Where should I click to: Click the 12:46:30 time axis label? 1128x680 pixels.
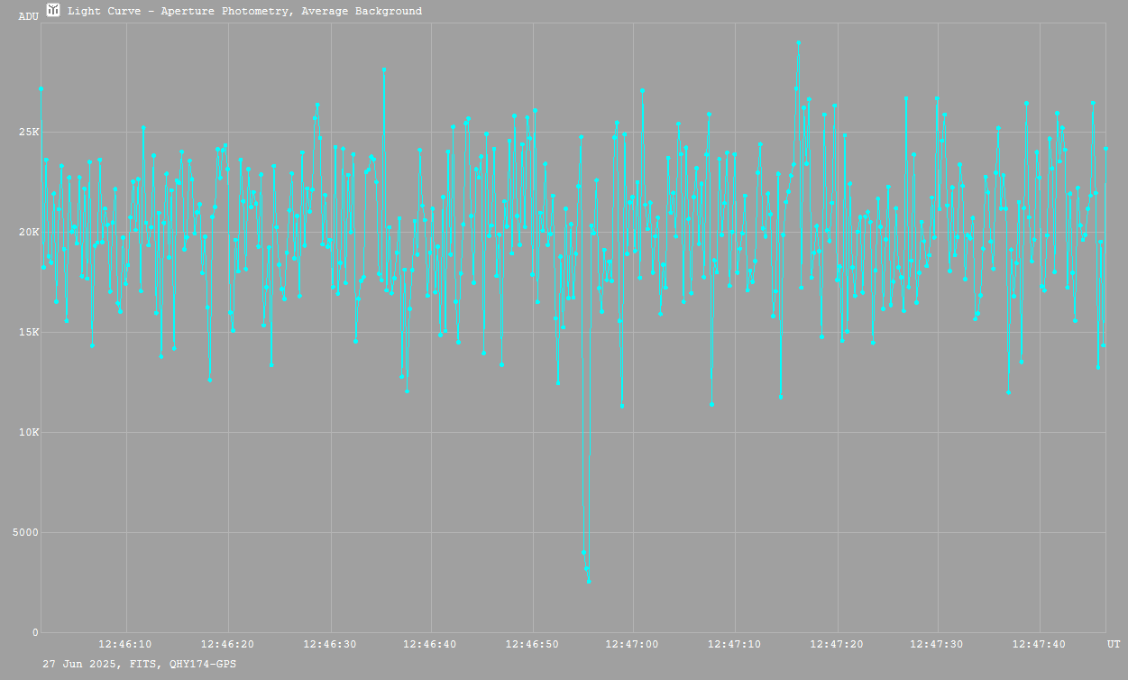click(331, 645)
